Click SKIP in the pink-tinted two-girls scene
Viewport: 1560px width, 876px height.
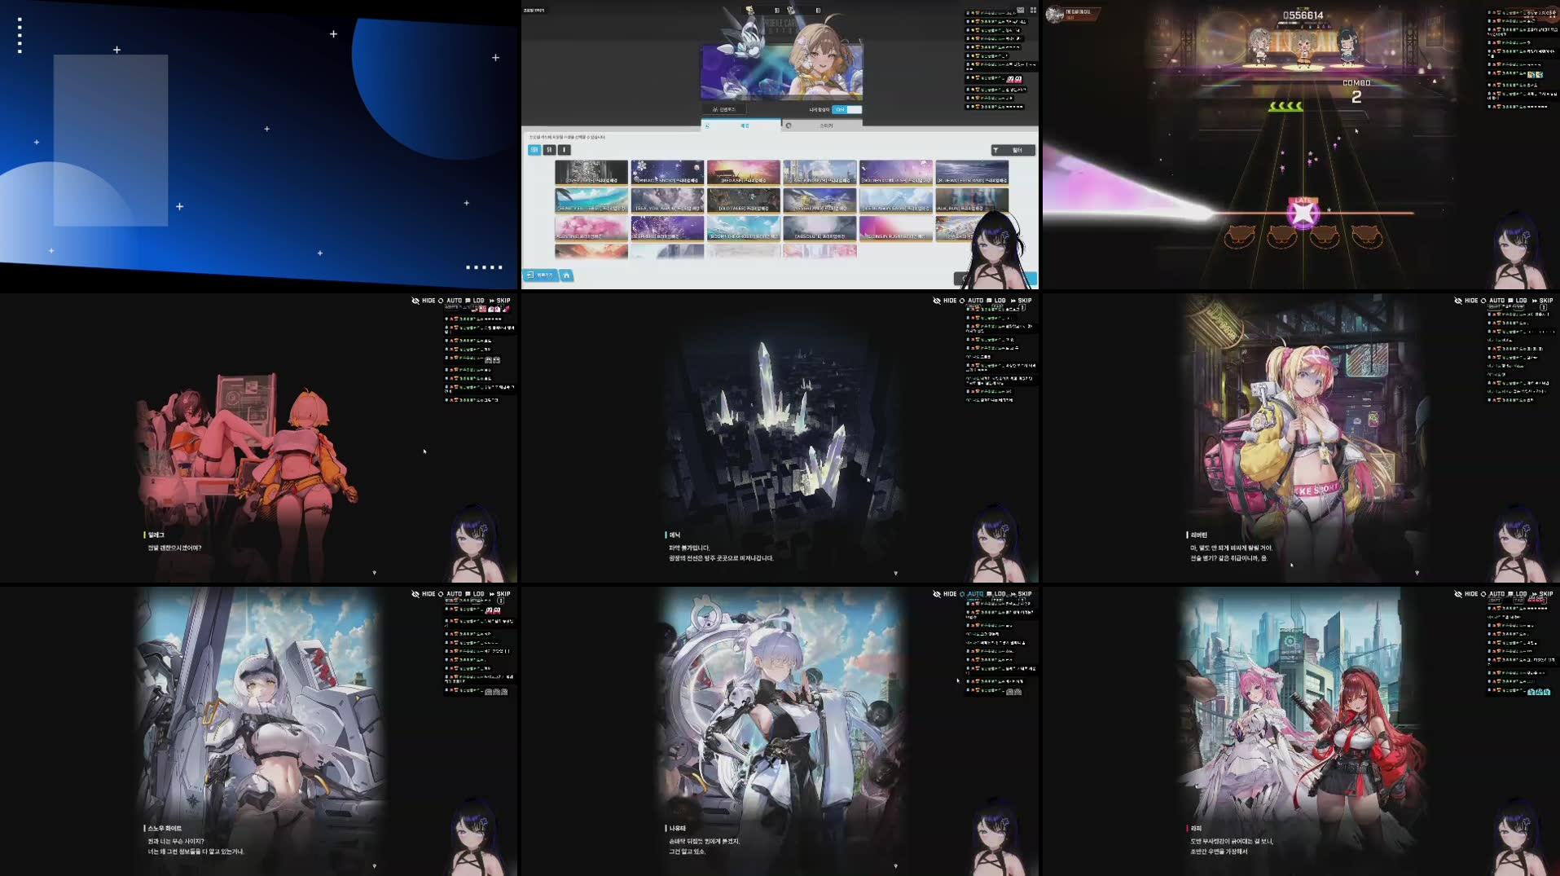pyautogui.click(x=499, y=301)
